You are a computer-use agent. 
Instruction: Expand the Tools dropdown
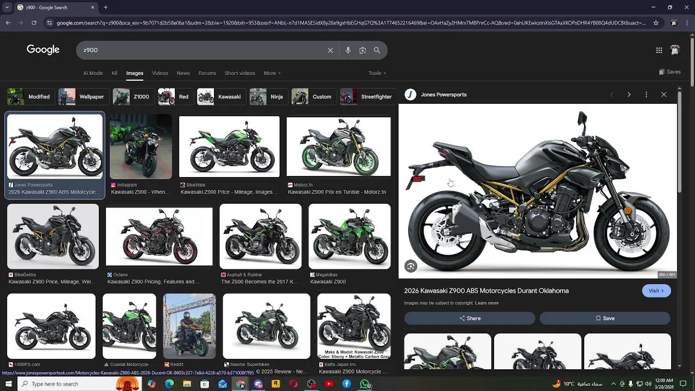point(377,73)
